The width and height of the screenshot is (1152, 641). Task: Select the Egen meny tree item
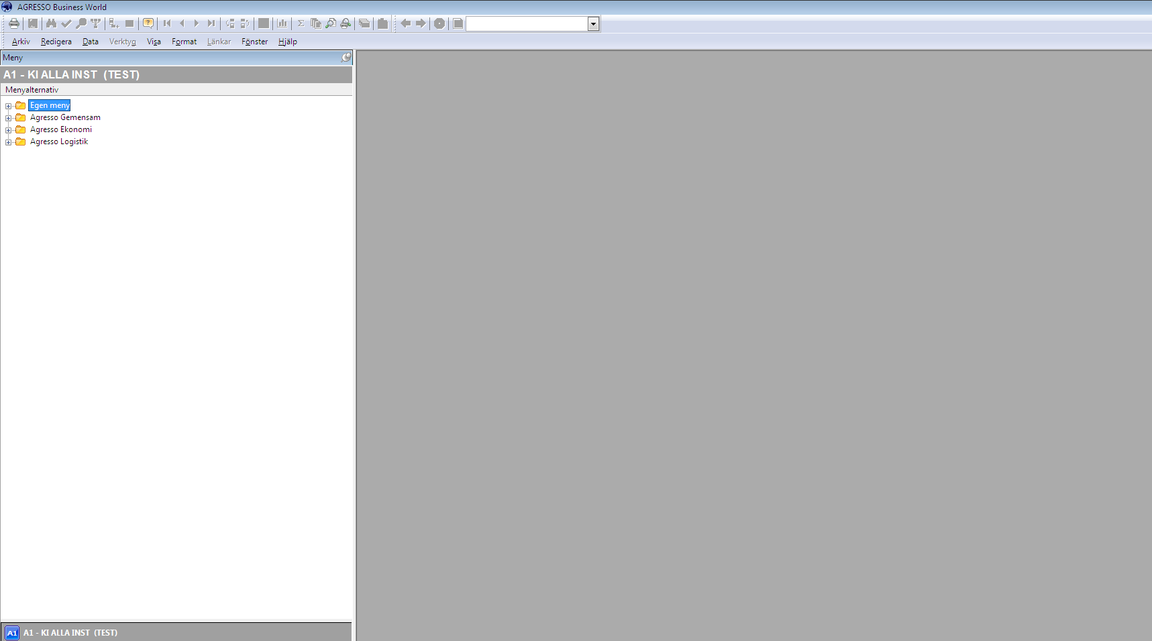[50, 105]
